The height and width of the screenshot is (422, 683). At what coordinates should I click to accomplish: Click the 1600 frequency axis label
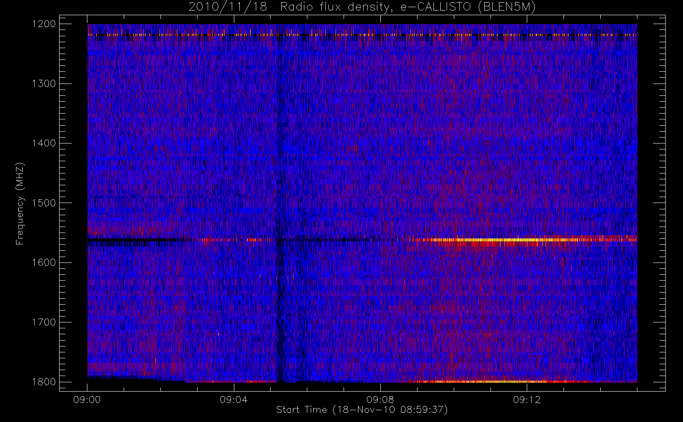44,262
